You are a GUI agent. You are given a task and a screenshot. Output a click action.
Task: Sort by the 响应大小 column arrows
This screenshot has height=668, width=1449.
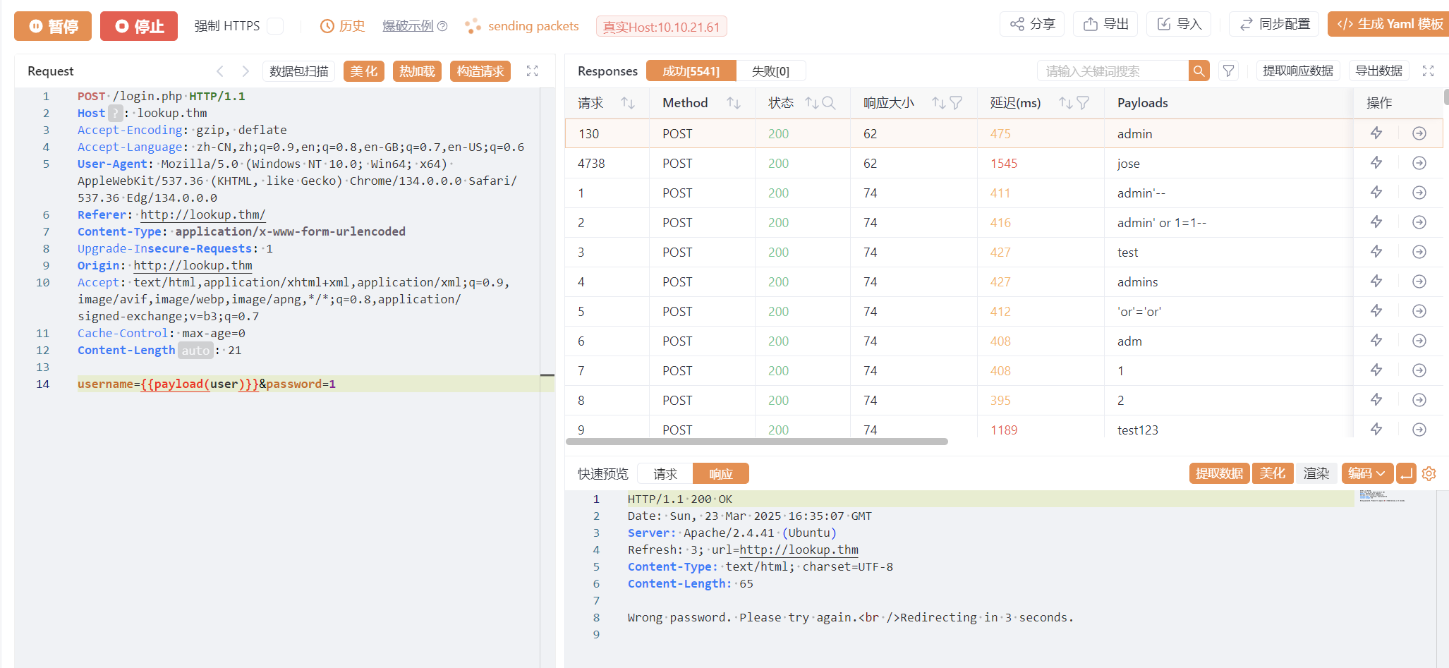pos(938,103)
